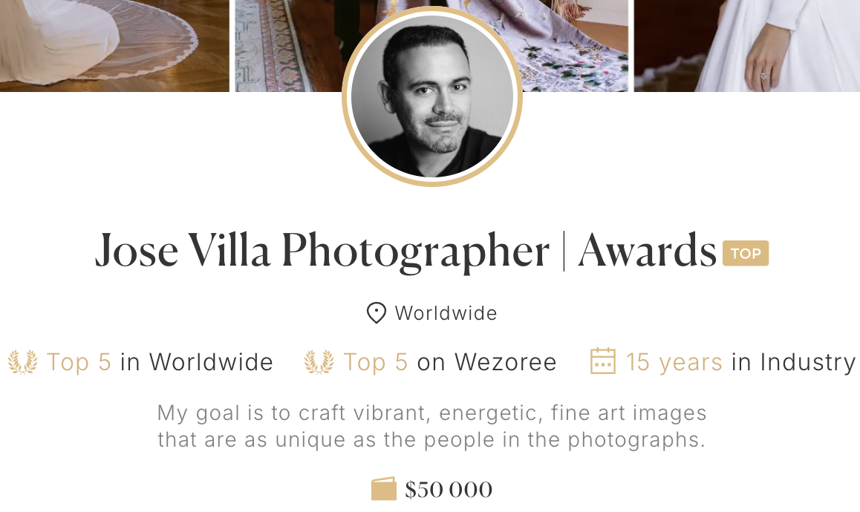Click the word Awards in the heading

pyautogui.click(x=647, y=251)
